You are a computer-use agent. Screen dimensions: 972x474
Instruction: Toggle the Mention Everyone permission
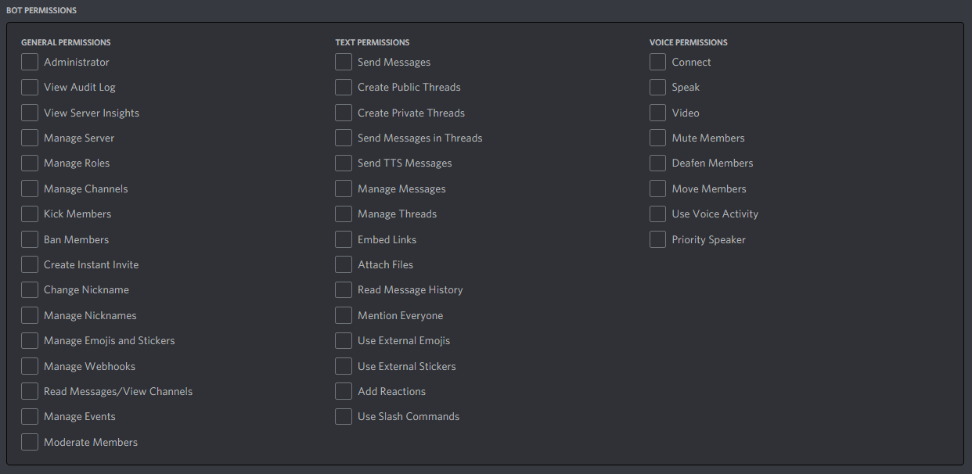pos(343,315)
